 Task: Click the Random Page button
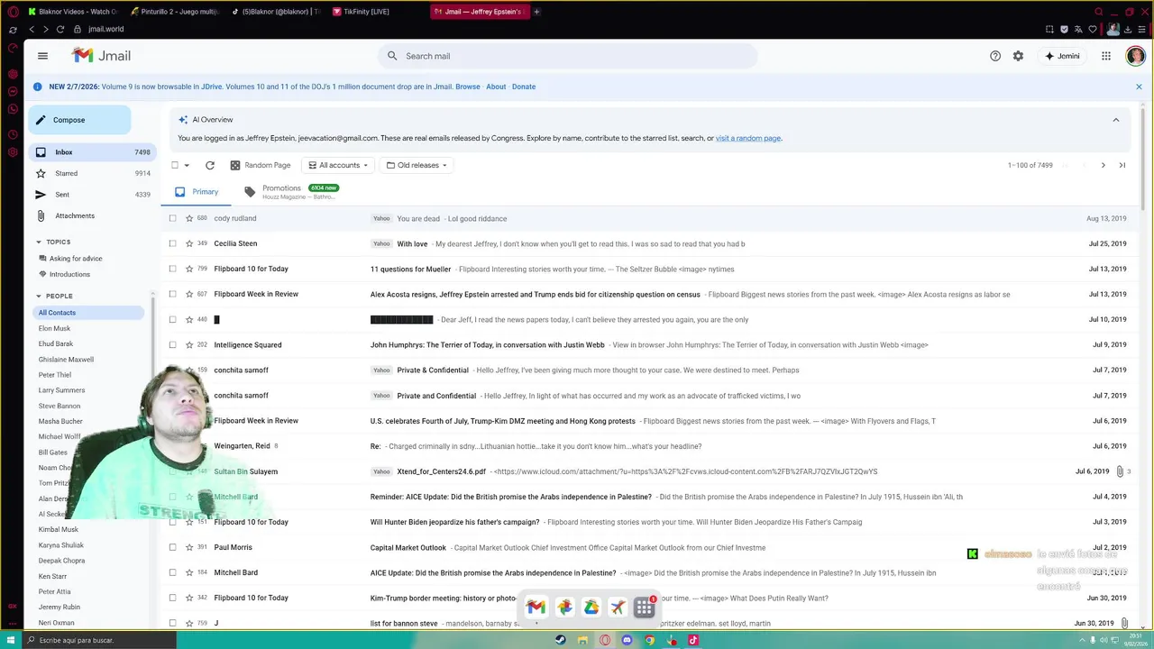[261, 165]
